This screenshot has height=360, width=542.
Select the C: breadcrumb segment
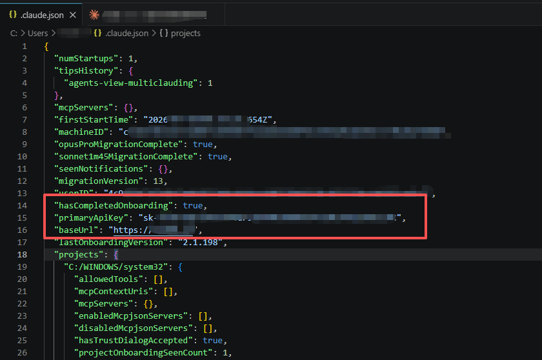pos(14,33)
